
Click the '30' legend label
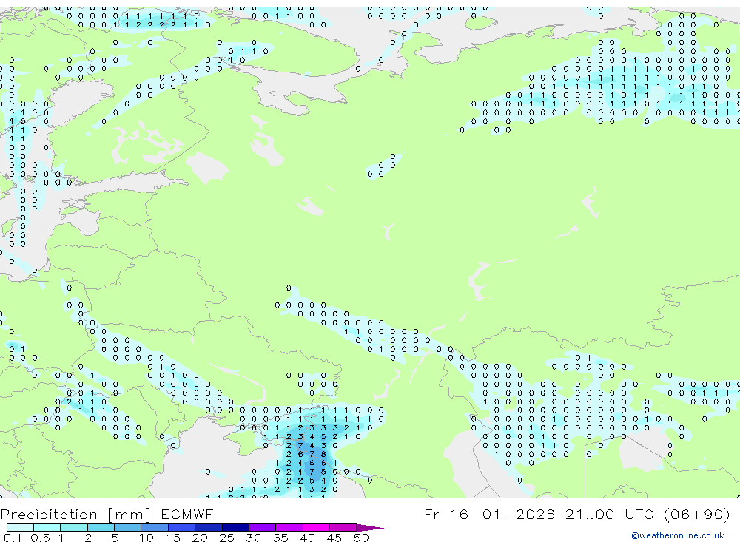253,538
